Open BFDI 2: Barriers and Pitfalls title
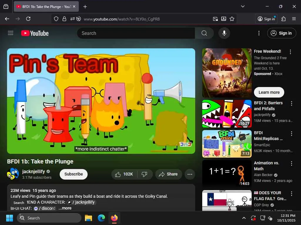301x225 pixels. tap(268, 105)
